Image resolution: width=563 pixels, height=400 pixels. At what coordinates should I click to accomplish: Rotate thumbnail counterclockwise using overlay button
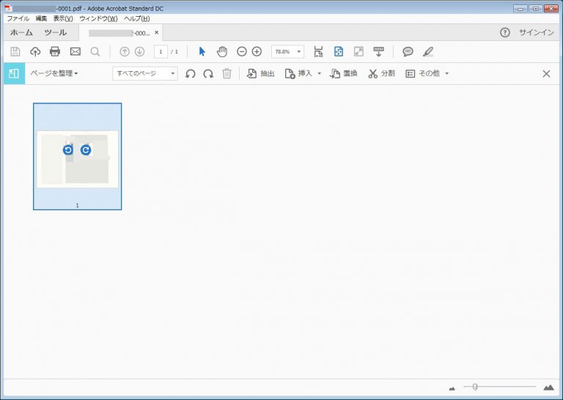click(68, 149)
